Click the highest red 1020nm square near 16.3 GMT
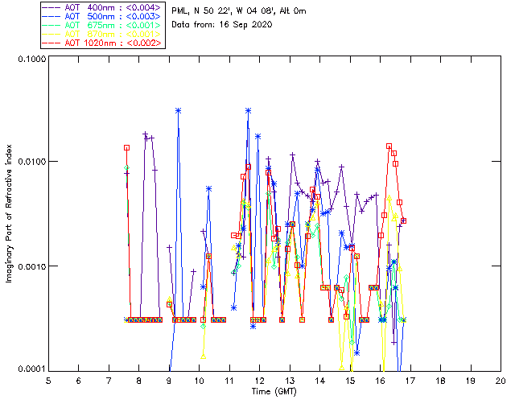The width and height of the screenshot is (515, 412). (389, 146)
